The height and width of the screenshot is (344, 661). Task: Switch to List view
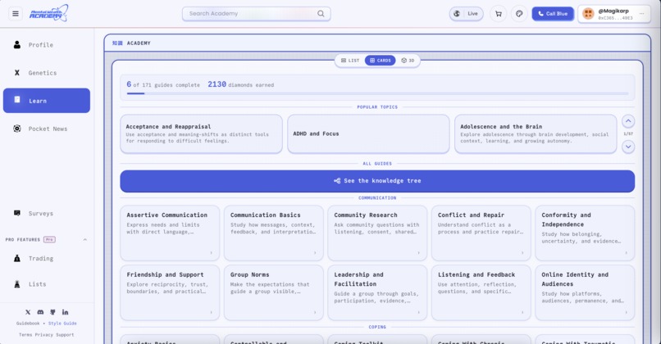click(x=350, y=61)
